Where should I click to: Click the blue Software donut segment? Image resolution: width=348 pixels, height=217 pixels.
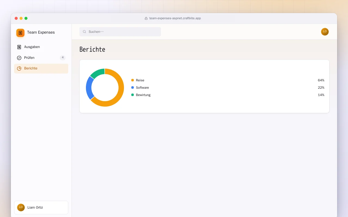89,88
